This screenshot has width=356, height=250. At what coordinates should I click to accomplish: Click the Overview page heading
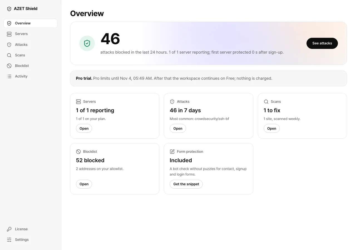point(87,13)
